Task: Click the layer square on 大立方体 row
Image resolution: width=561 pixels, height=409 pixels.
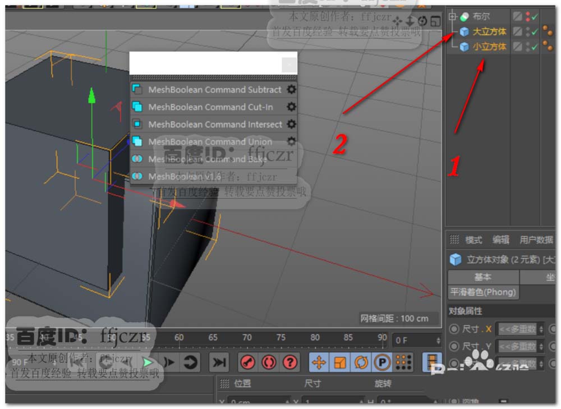Action: (517, 31)
